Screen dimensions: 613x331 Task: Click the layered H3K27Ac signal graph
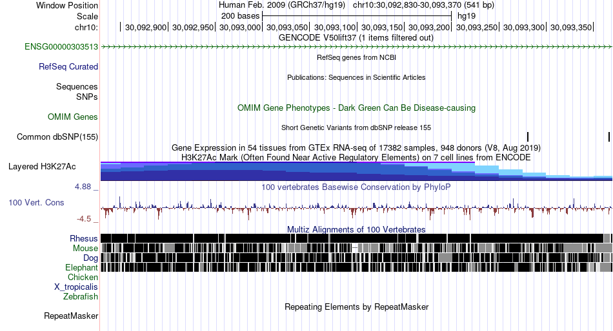coord(356,171)
